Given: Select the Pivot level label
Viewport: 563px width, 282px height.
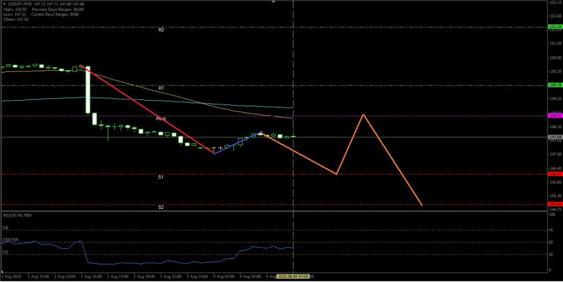Looking at the screenshot, I should [x=161, y=118].
